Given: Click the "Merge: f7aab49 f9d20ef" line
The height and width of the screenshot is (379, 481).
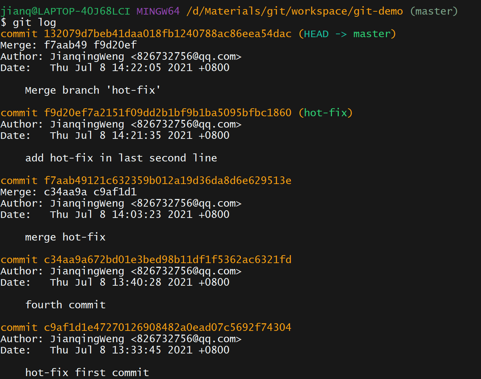Looking at the screenshot, I should click(x=69, y=45).
